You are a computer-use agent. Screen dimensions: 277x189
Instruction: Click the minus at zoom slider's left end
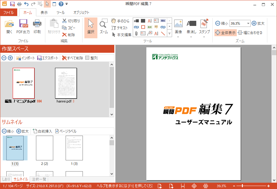point(234,186)
